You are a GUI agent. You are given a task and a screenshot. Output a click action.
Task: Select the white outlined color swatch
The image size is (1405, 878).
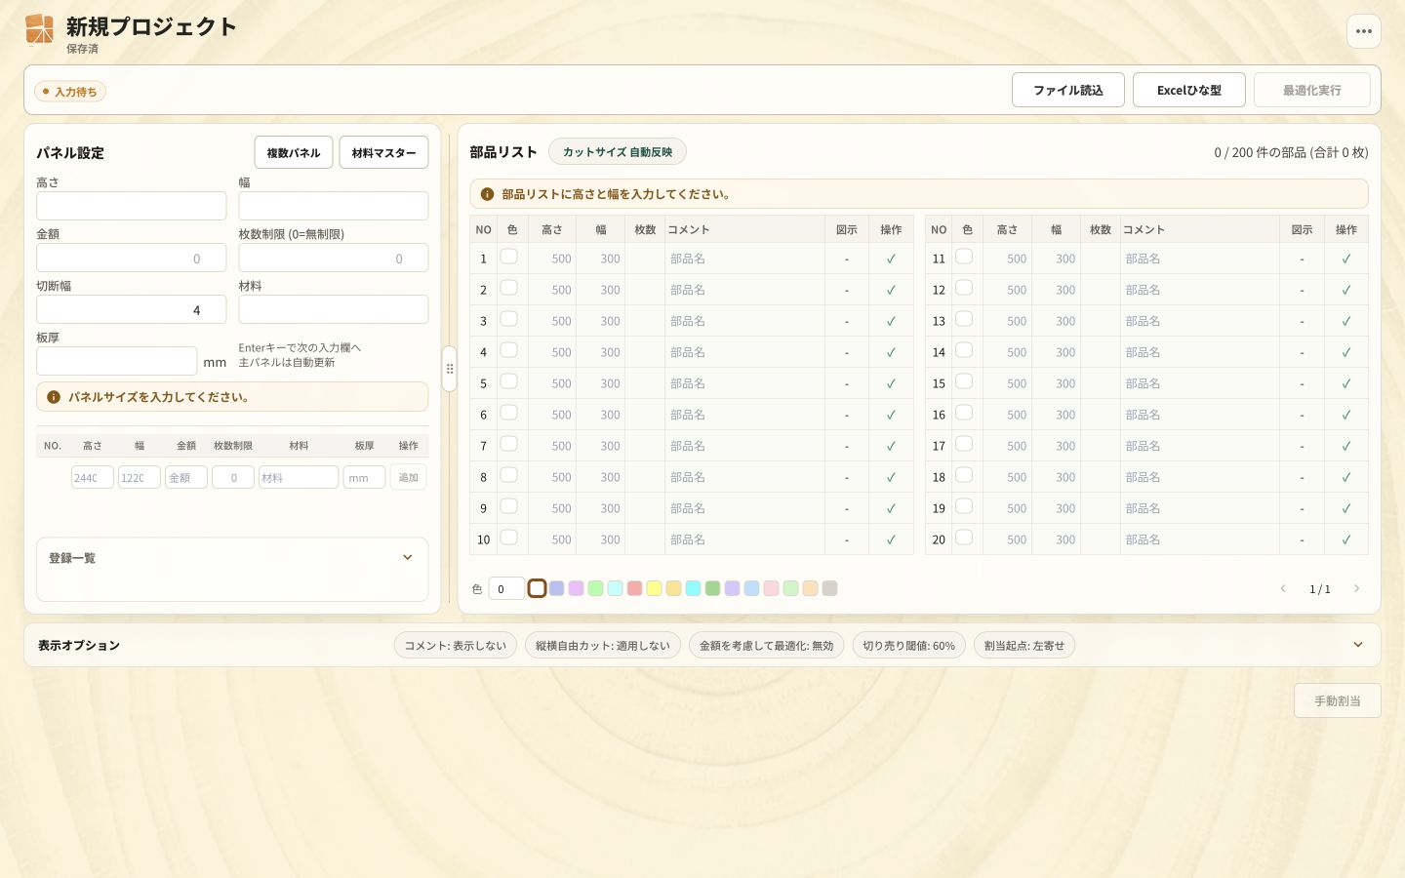coord(537,588)
